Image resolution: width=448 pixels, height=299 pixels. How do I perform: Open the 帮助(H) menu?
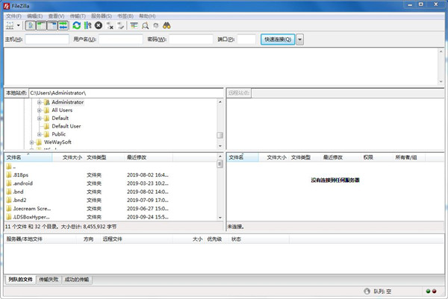click(147, 16)
